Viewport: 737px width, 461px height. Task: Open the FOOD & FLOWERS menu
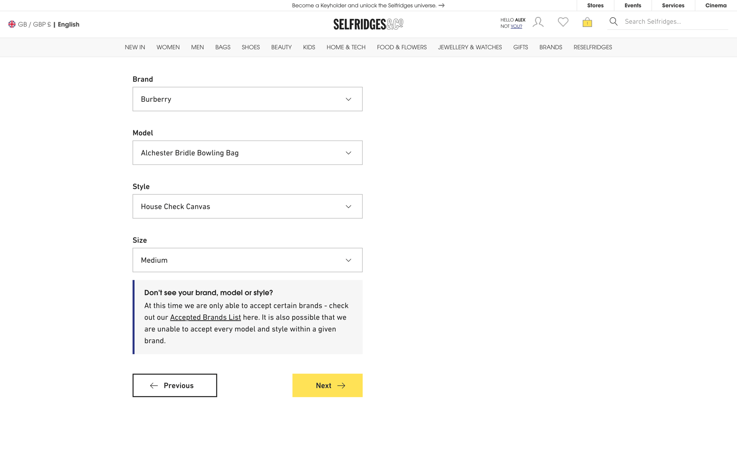[x=402, y=47]
